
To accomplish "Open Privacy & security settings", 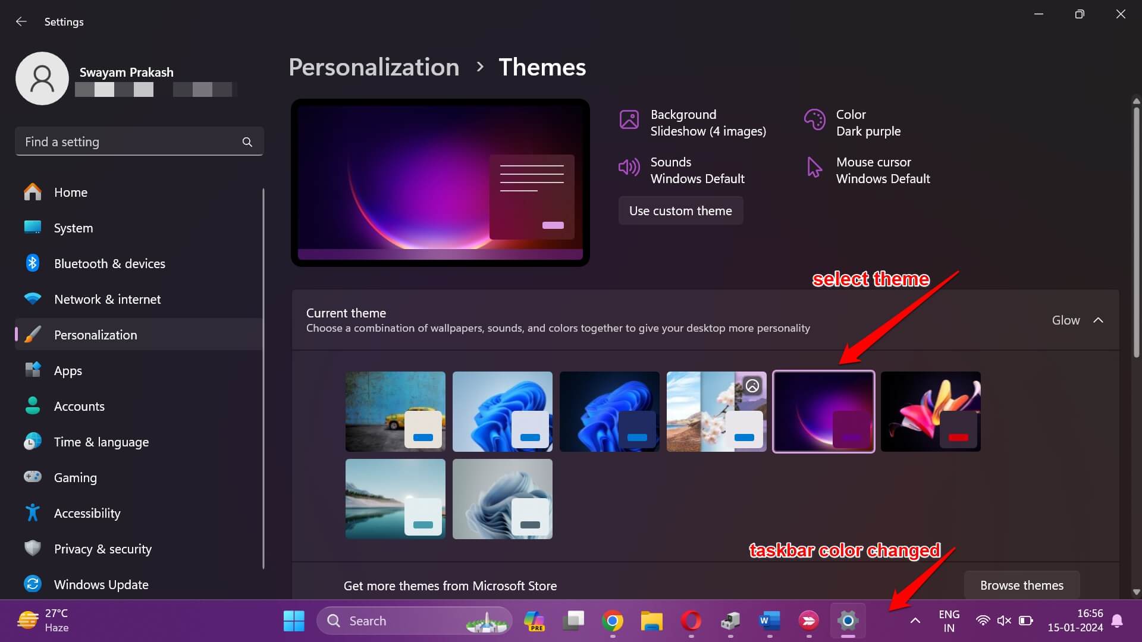I will (139, 549).
